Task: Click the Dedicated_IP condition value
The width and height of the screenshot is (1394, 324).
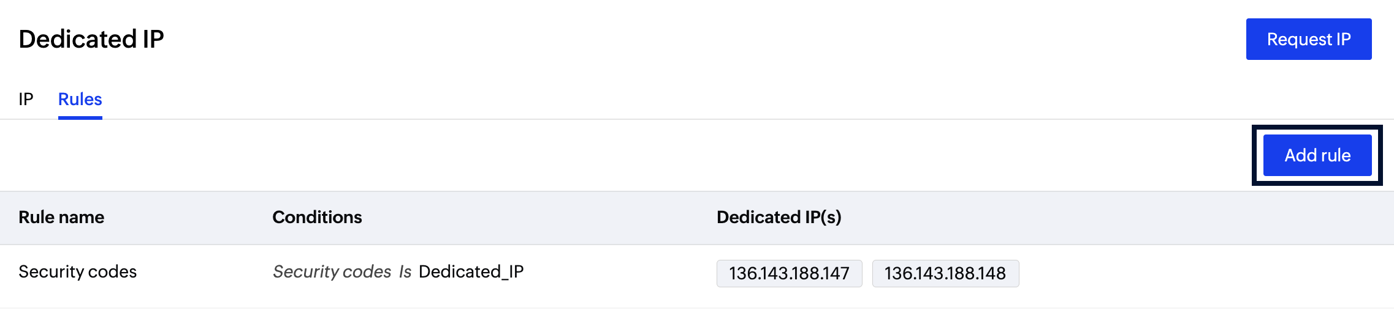Action: point(471,271)
